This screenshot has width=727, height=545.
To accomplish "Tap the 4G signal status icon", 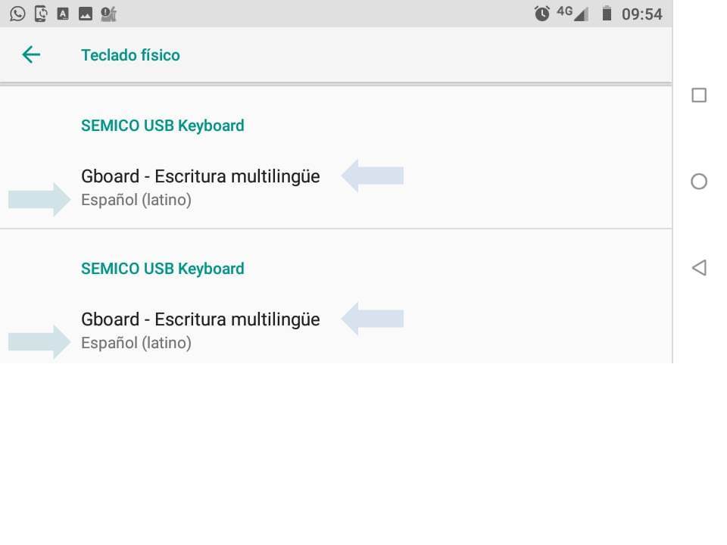I will click(x=572, y=13).
